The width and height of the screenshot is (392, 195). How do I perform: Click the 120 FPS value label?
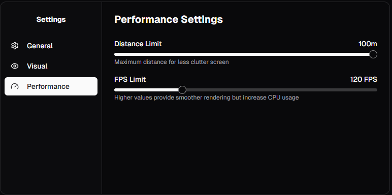pos(364,80)
